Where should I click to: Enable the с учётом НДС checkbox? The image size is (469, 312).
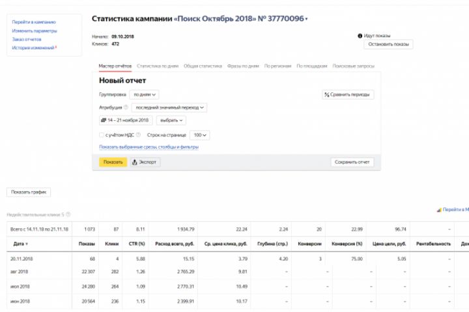(102, 135)
